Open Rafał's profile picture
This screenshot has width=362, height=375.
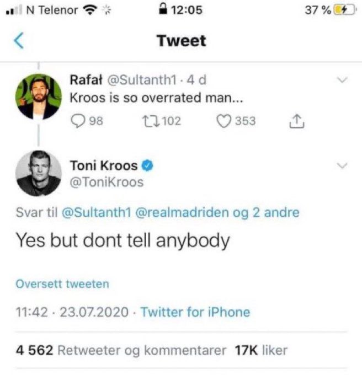coord(38,97)
